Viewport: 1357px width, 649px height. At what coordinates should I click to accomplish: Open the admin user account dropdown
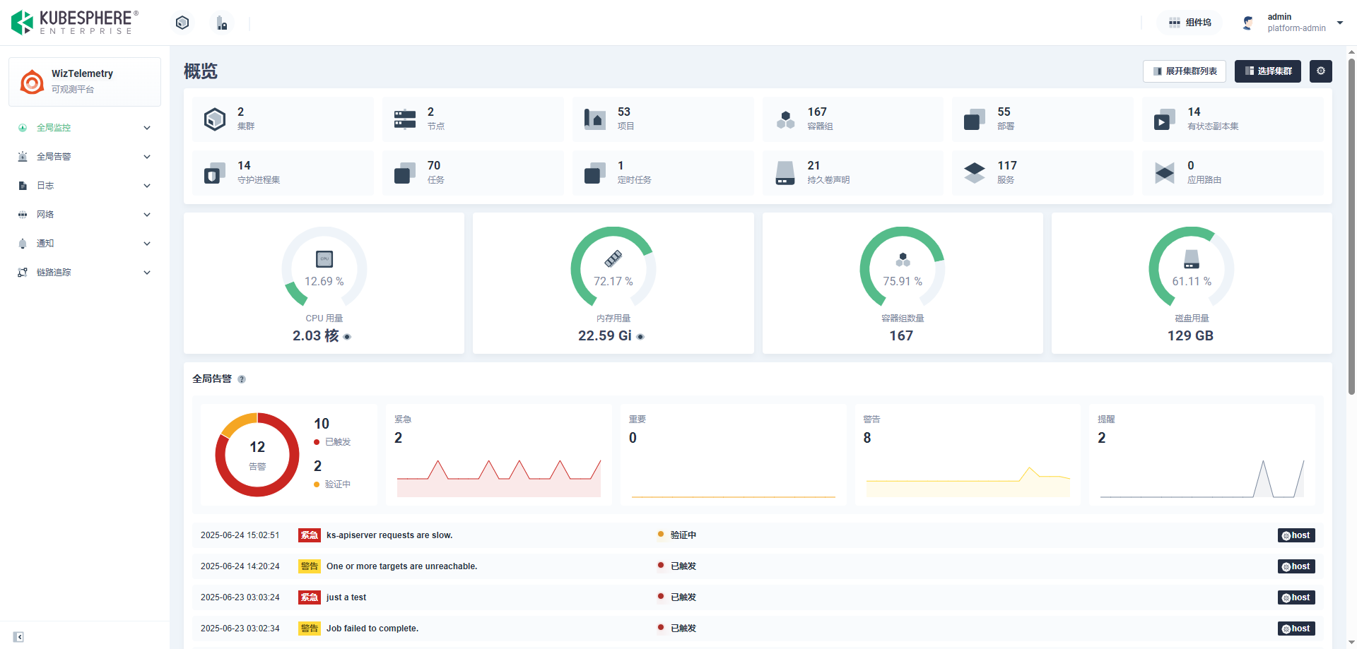[1292, 23]
